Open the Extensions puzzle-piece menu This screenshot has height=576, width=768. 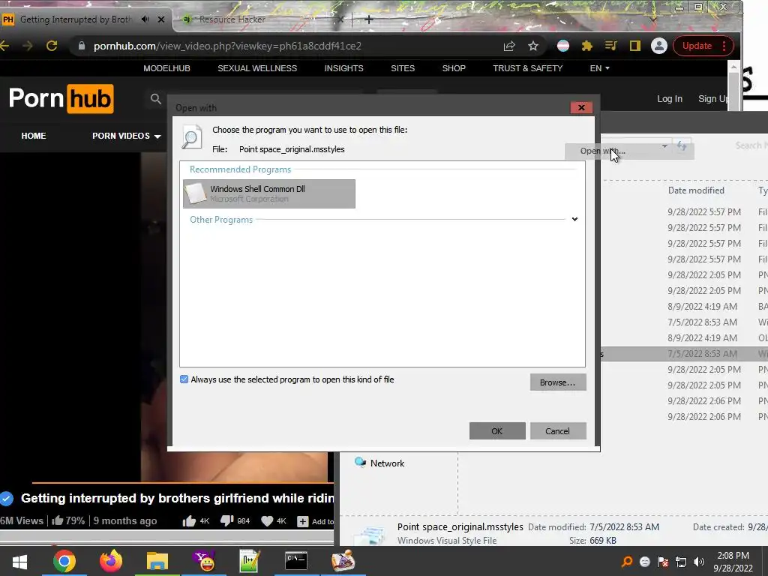tap(586, 46)
